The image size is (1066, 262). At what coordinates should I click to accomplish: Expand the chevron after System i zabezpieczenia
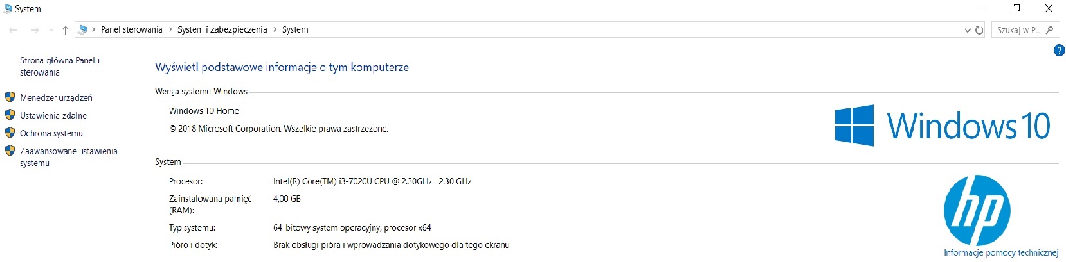click(275, 29)
